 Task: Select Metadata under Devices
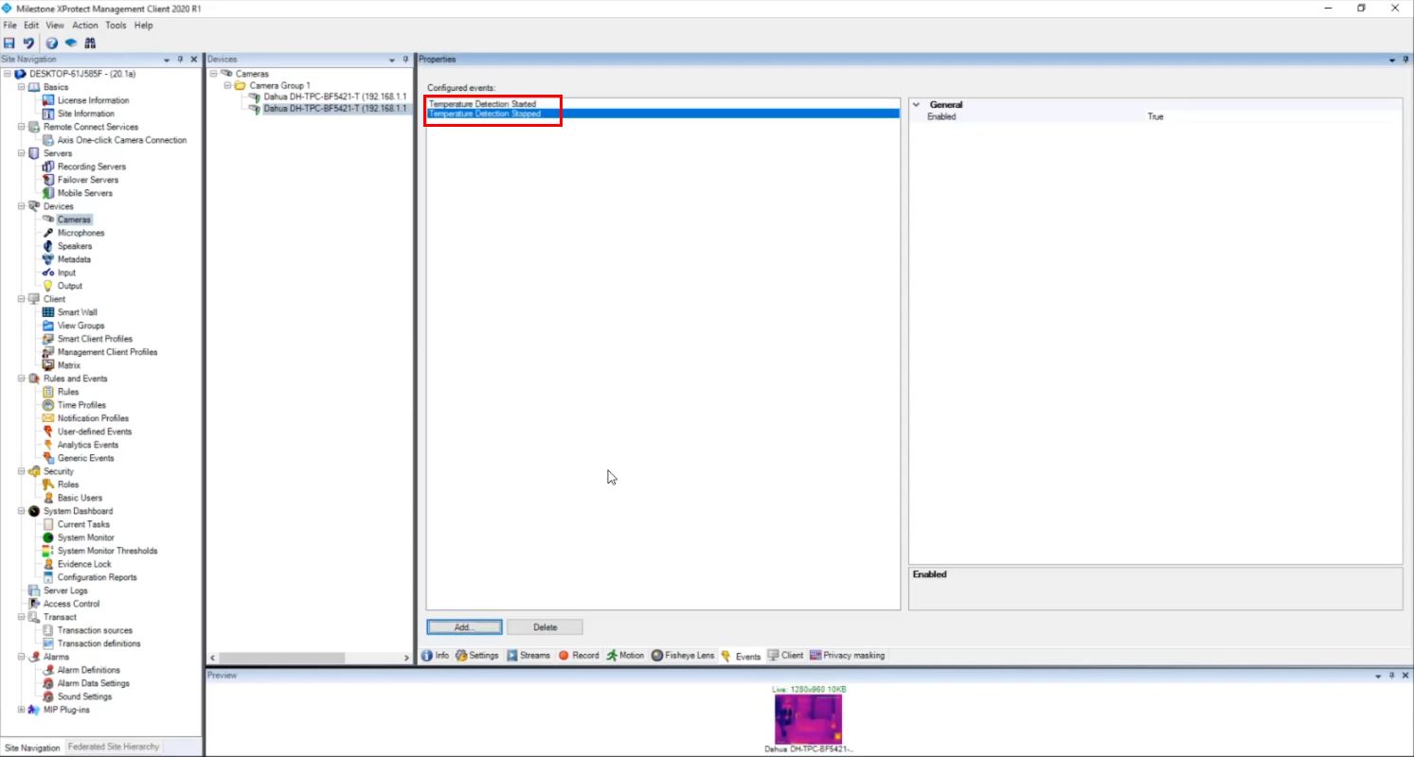[x=74, y=259]
